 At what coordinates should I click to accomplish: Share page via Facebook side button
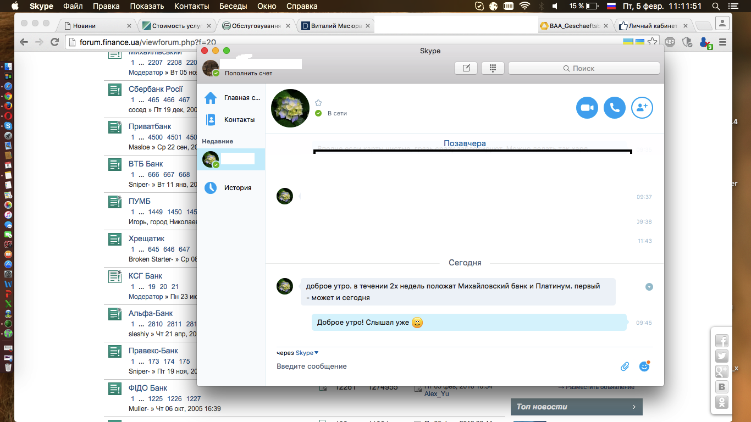pyautogui.click(x=722, y=341)
